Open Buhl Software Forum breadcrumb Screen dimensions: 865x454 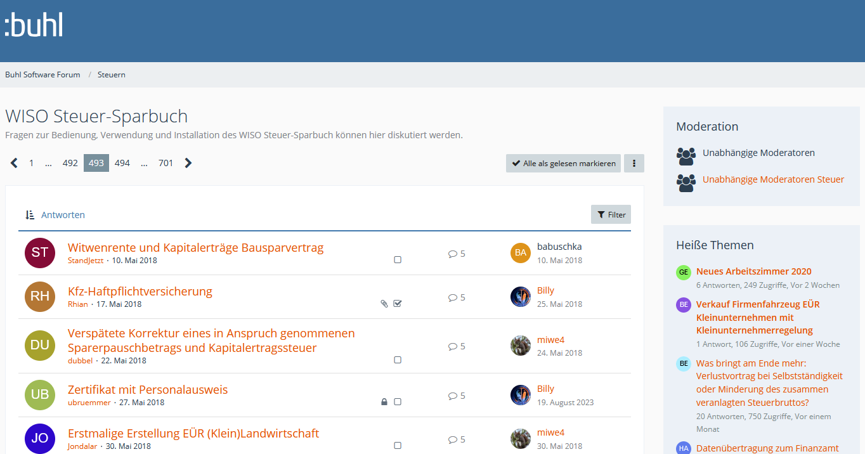[x=42, y=75]
